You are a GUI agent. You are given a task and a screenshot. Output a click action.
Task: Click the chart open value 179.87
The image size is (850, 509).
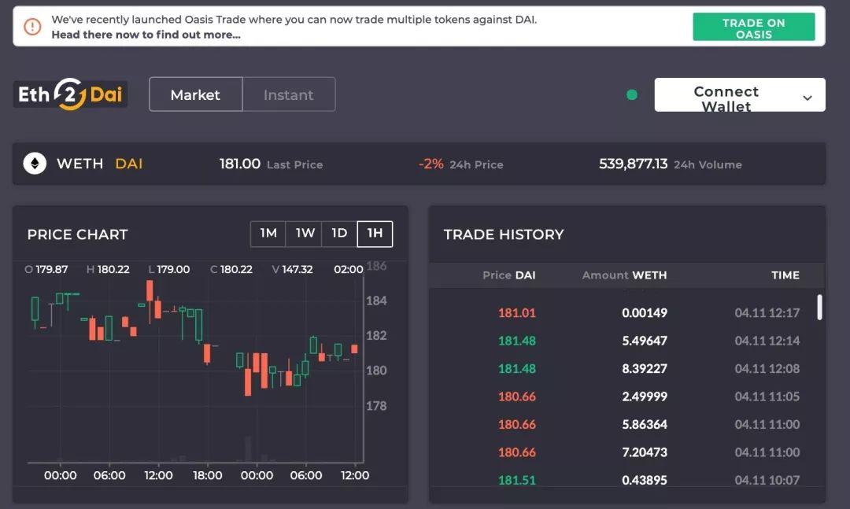click(x=51, y=269)
